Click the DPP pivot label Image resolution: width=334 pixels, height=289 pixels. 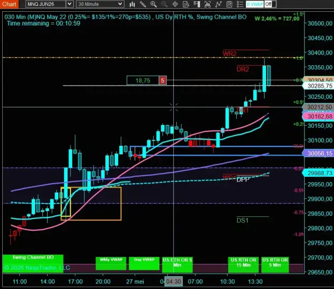243,179
